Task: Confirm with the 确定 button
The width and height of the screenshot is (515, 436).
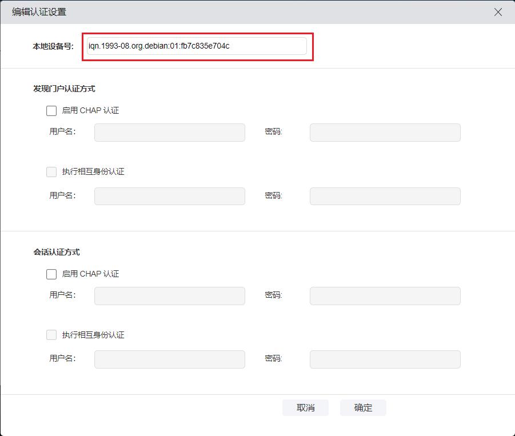Action: (363, 408)
